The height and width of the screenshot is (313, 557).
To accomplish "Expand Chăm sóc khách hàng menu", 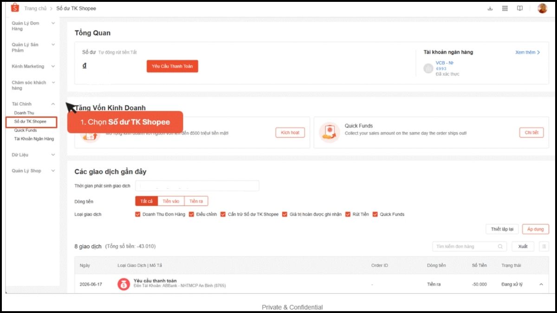I will click(x=53, y=83).
